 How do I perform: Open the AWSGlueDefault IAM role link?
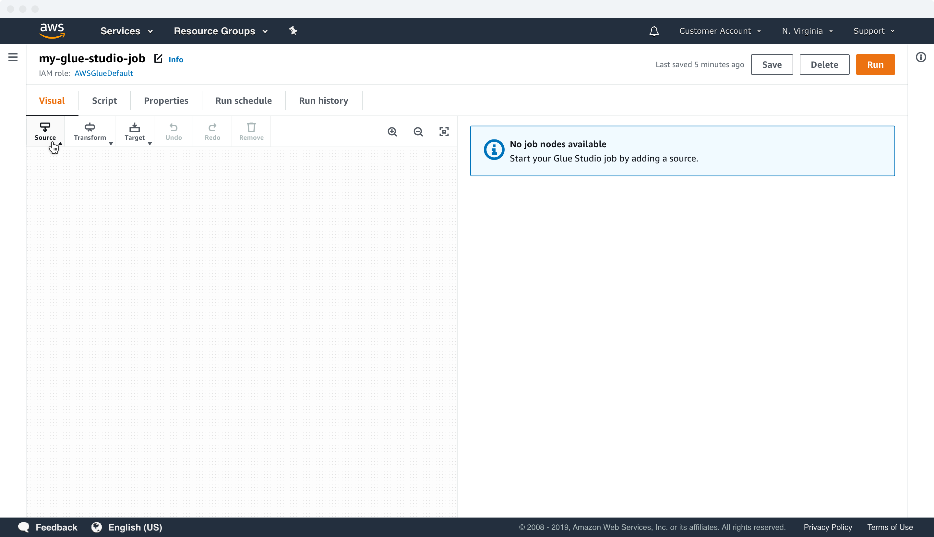click(103, 73)
